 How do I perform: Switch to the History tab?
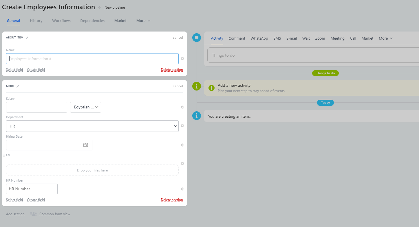(36, 21)
